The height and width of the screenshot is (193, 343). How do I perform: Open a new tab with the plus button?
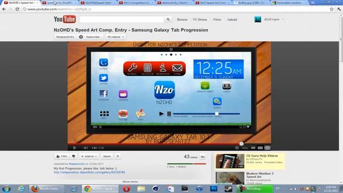click(312, 3)
